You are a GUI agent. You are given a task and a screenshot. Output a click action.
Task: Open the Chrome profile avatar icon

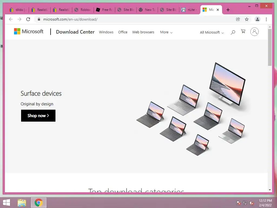pos(258,19)
